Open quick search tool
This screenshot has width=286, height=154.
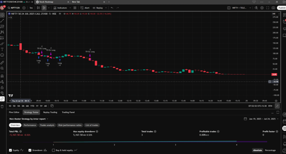click(256, 8)
